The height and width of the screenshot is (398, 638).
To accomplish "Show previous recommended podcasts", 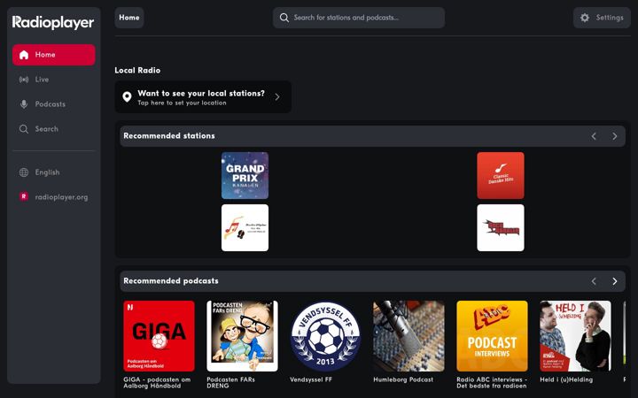I will point(594,281).
